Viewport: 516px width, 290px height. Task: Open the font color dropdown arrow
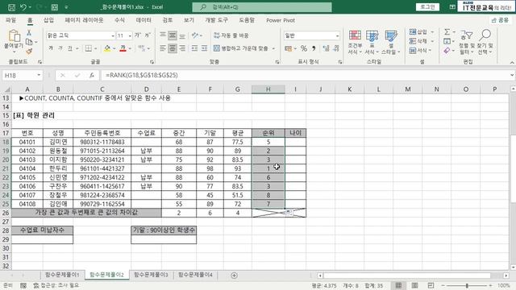130,48
